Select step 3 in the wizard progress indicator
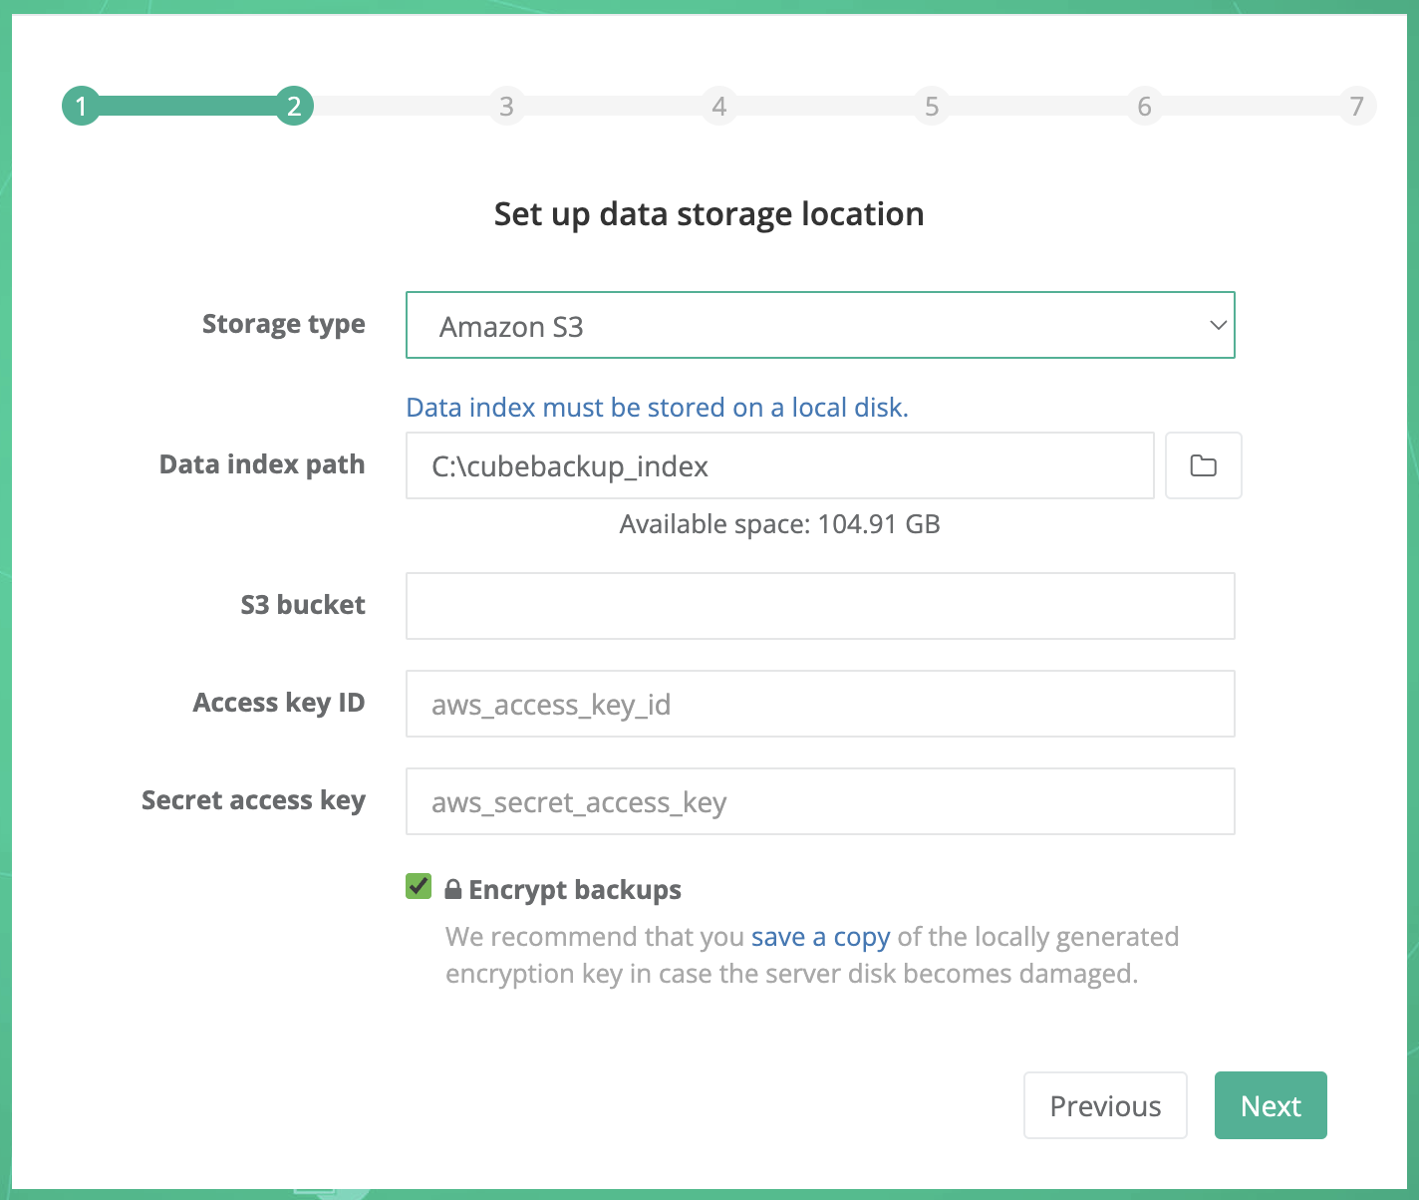Image resolution: width=1419 pixels, height=1200 pixels. point(506,106)
